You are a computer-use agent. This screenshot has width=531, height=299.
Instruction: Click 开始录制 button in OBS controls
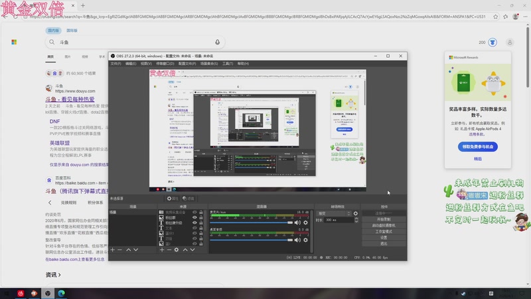pyautogui.click(x=384, y=219)
